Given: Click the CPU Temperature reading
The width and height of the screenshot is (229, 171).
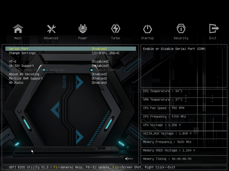Looking at the screenshot, I should [x=163, y=91].
